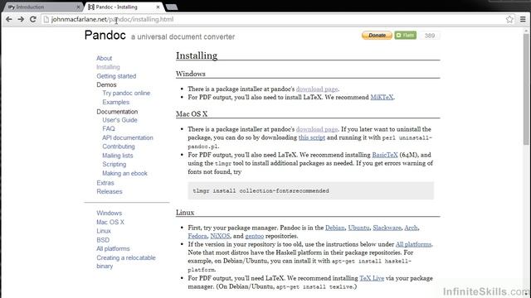This screenshot has width=531, height=298.
Task: Open the Releases sidebar link
Action: [x=109, y=191]
